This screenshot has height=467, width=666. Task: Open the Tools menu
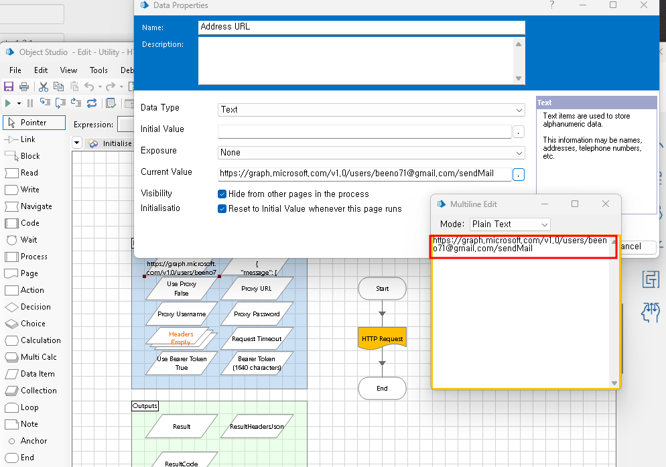(x=98, y=70)
